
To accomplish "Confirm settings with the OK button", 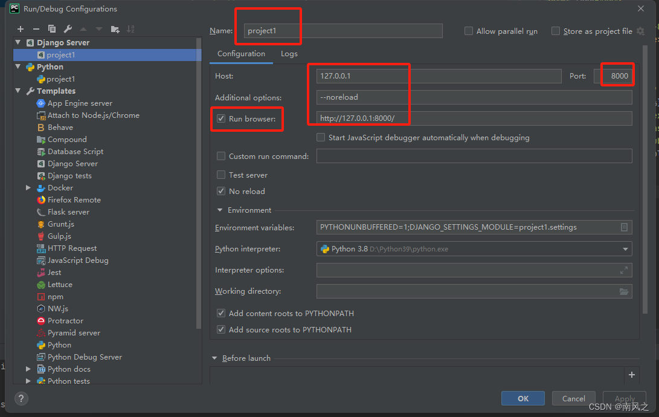I will pos(522,398).
